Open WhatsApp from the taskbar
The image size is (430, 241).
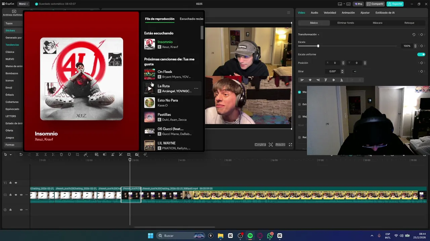tap(270, 236)
